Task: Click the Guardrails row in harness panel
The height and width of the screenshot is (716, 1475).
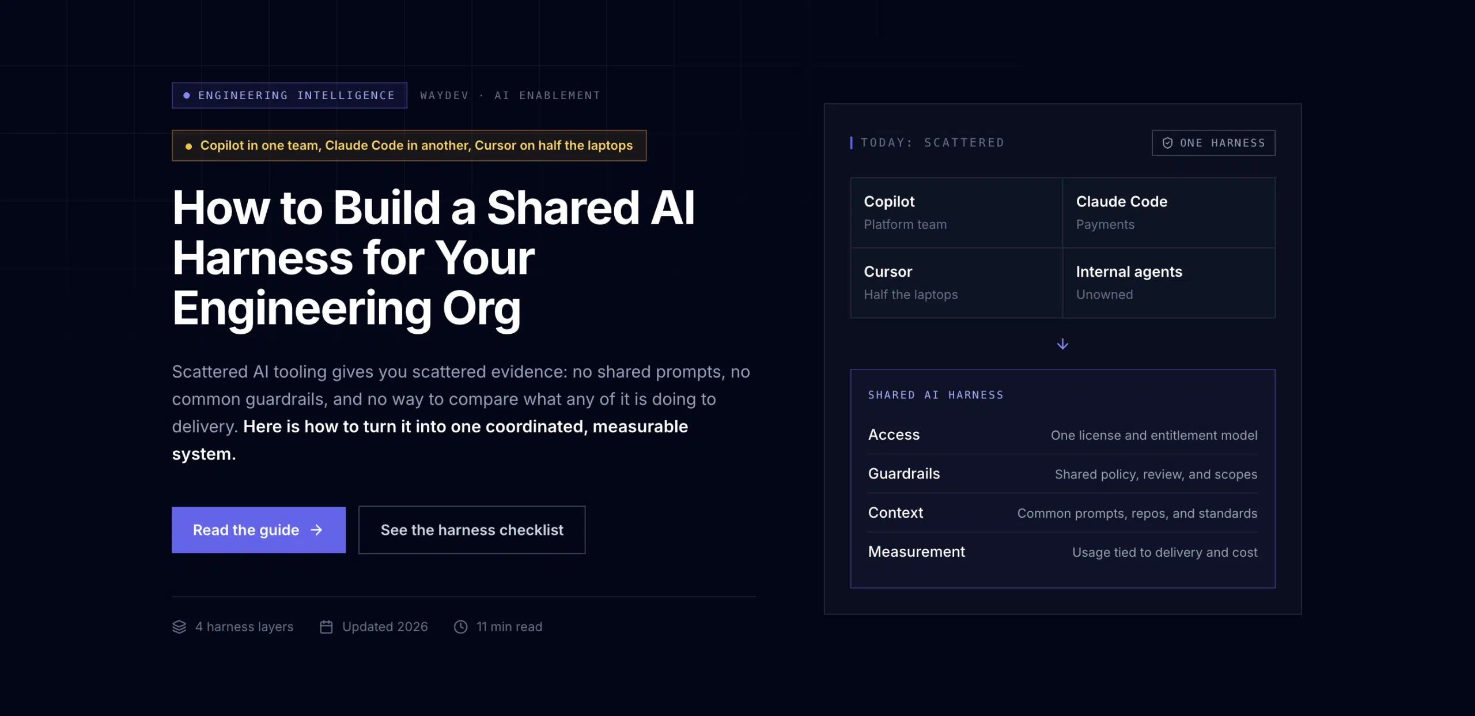Action: pyautogui.click(x=1062, y=474)
